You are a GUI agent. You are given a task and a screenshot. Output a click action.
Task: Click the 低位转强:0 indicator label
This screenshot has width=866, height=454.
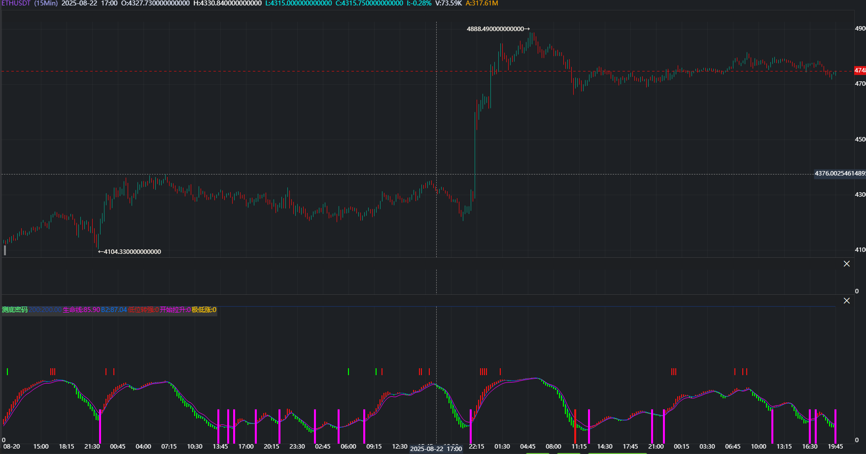pyautogui.click(x=143, y=310)
